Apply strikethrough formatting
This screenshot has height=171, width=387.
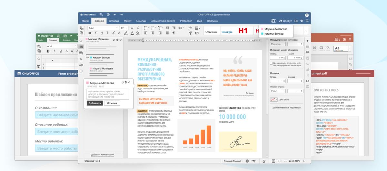107,33
